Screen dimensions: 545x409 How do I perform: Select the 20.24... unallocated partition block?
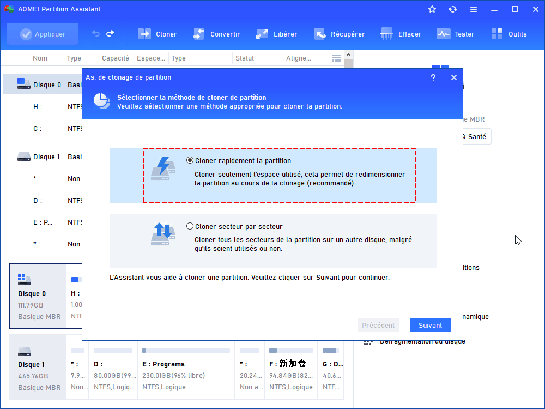(x=250, y=370)
